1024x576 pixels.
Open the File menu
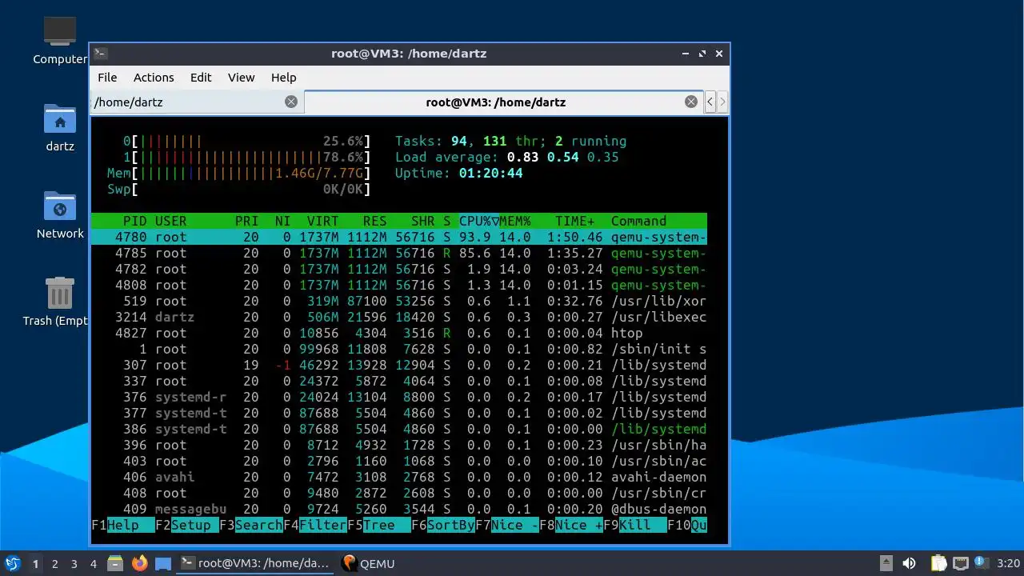coord(107,78)
